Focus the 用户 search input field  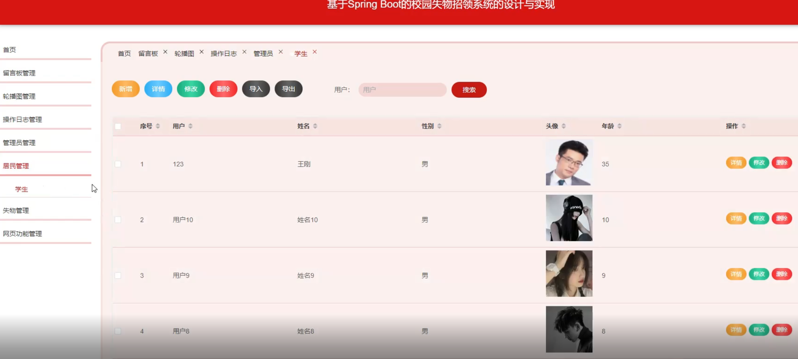(x=402, y=90)
